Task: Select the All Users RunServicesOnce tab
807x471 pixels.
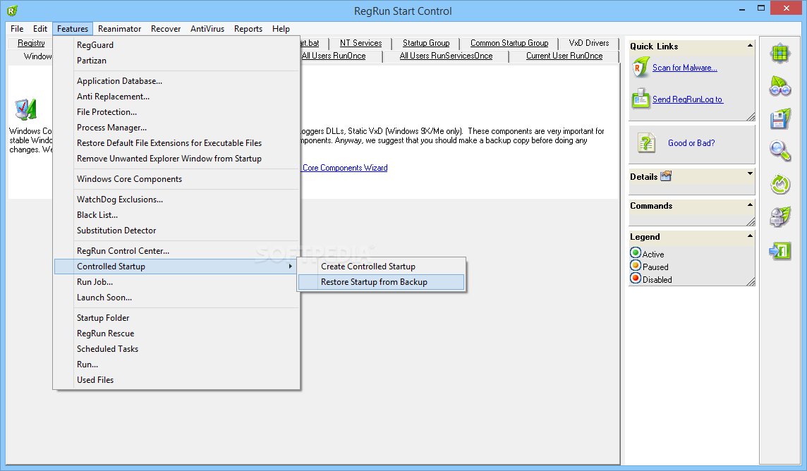Action: click(x=446, y=56)
